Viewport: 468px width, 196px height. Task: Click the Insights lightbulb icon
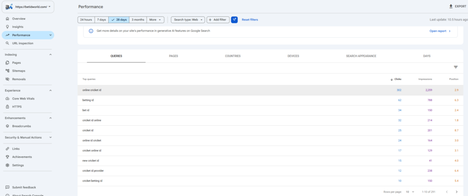(x=7, y=27)
